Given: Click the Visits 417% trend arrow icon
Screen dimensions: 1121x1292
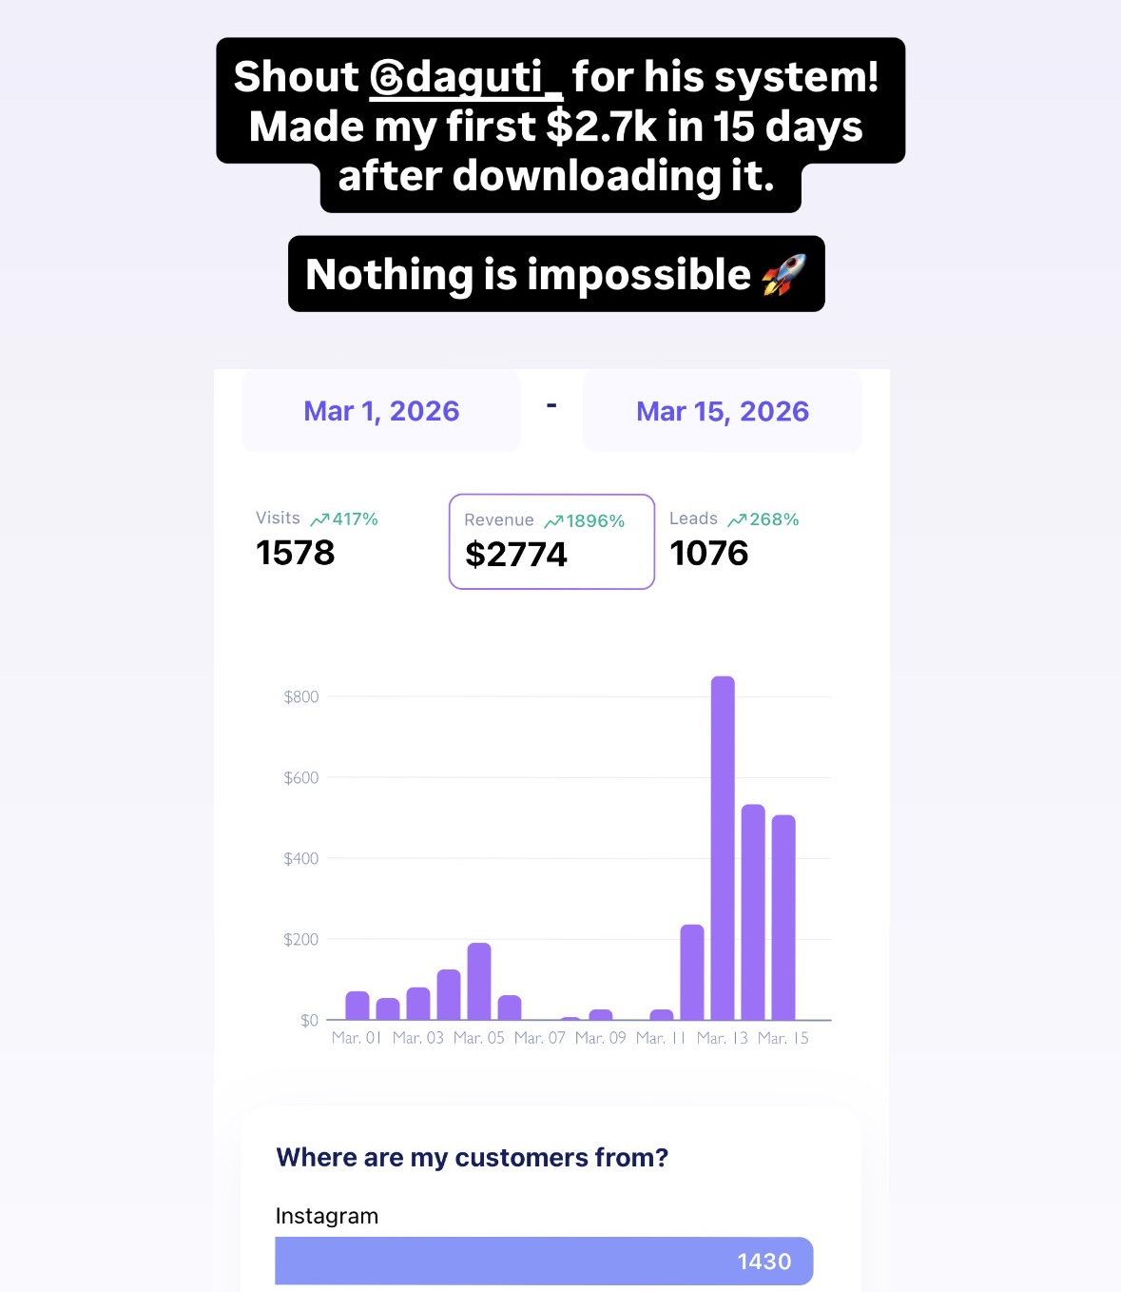Looking at the screenshot, I should [319, 519].
